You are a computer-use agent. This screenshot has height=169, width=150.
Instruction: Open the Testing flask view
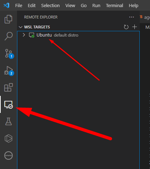pyautogui.click(x=9, y=121)
